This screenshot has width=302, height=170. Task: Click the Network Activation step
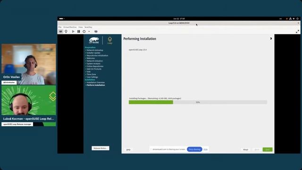94,61
